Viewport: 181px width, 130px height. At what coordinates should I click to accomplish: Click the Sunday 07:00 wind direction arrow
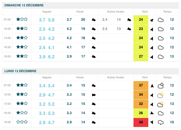click(152, 20)
